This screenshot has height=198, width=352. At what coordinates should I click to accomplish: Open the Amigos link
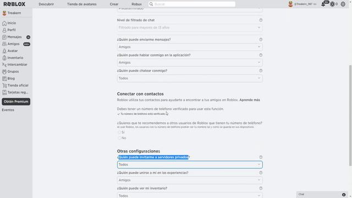pos(13,44)
